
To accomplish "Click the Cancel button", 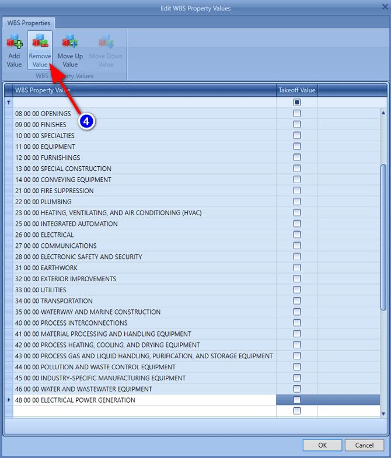I will pyautogui.click(x=364, y=445).
